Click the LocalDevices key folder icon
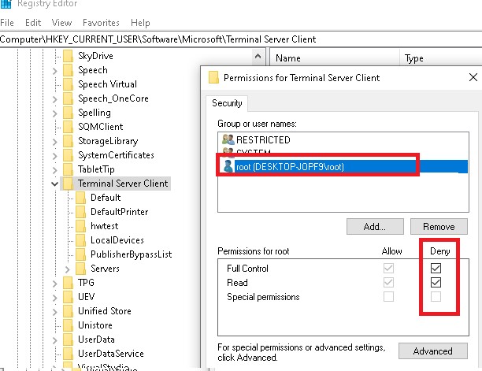The width and height of the screenshot is (482, 371). tap(81, 240)
